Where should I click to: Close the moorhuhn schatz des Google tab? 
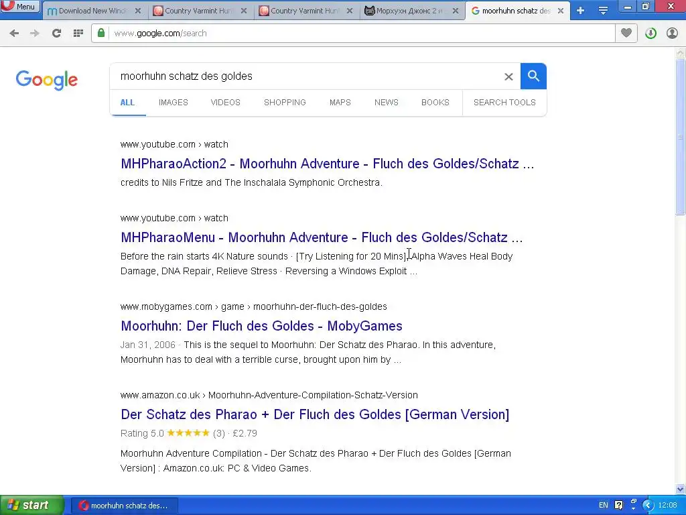pos(561,11)
